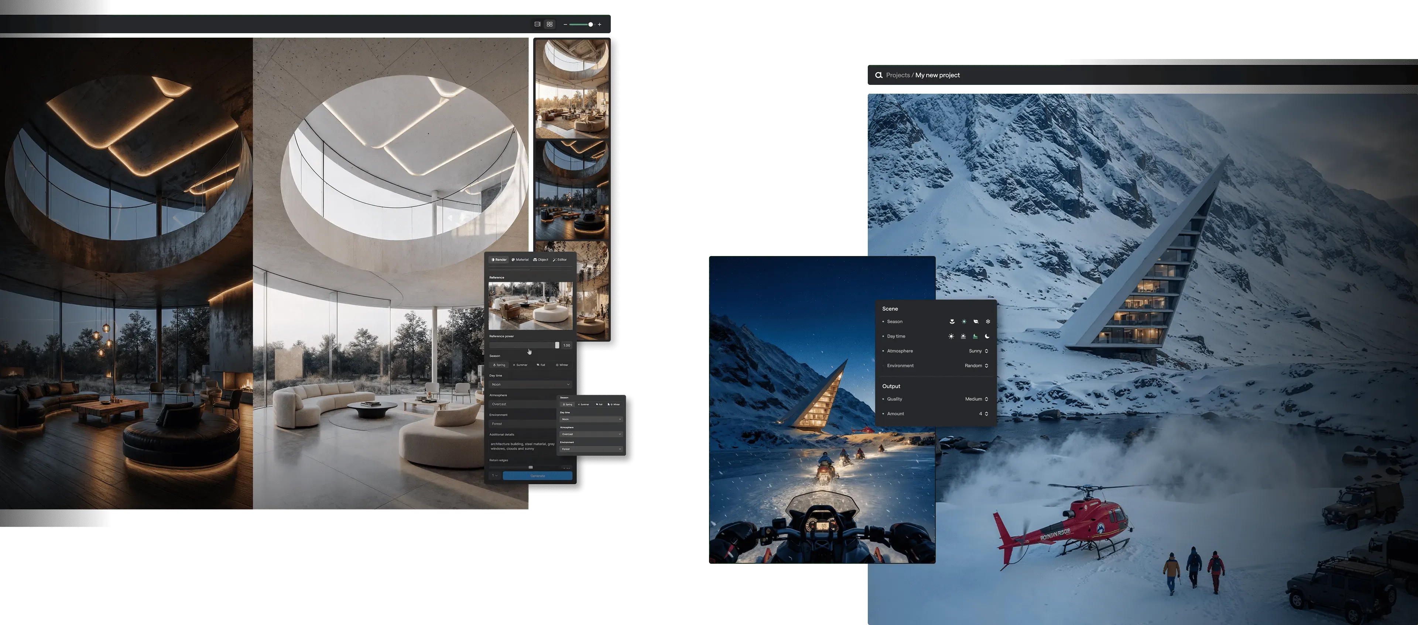Open the top living room thumbnail
Viewport: 1418px width, 625px height.
point(572,88)
